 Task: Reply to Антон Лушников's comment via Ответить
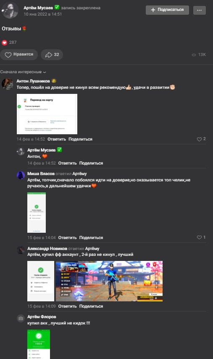coord(57,139)
